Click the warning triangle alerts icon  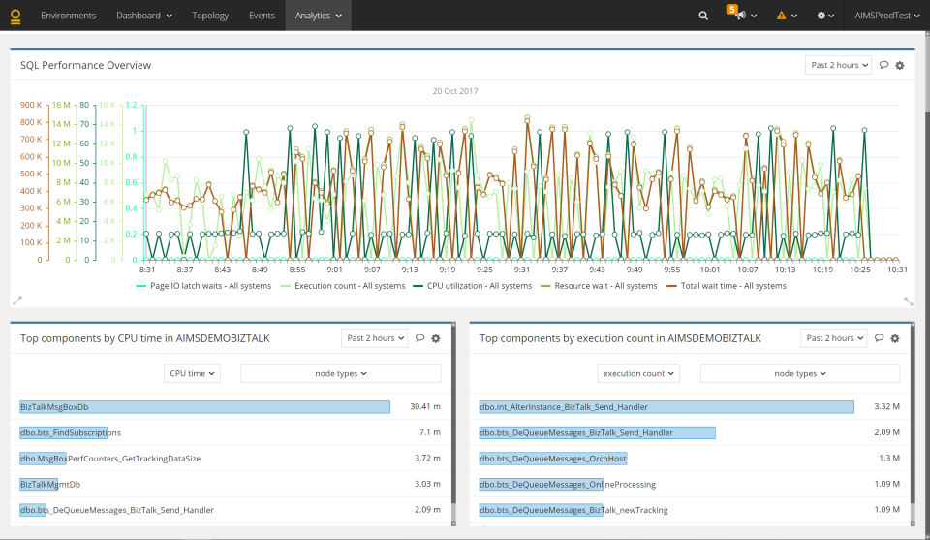click(781, 16)
